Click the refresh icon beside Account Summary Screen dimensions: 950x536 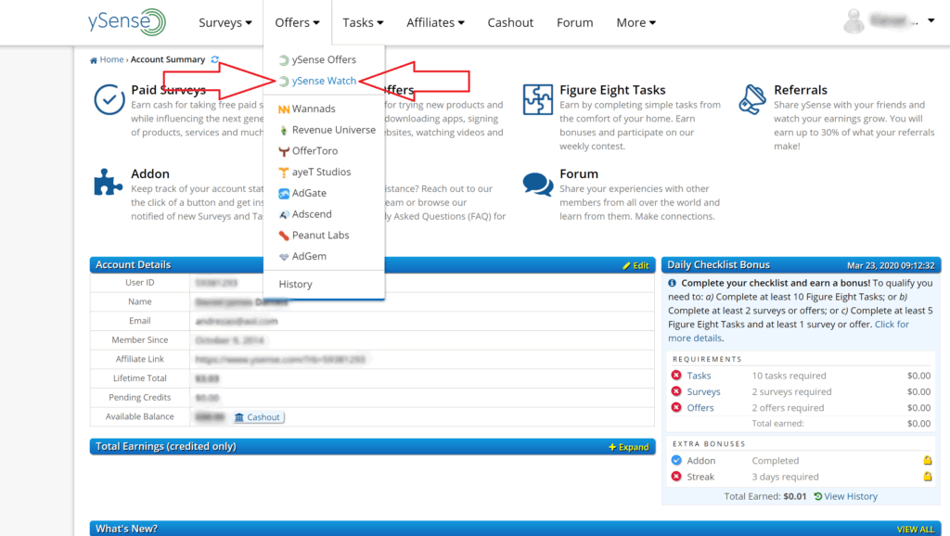pyautogui.click(x=214, y=59)
